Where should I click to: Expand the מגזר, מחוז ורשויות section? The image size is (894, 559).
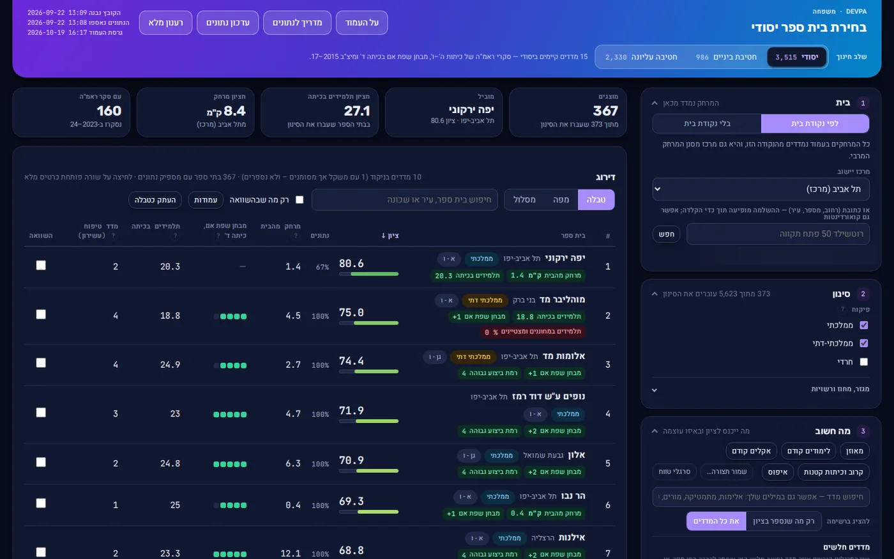[x=761, y=389]
